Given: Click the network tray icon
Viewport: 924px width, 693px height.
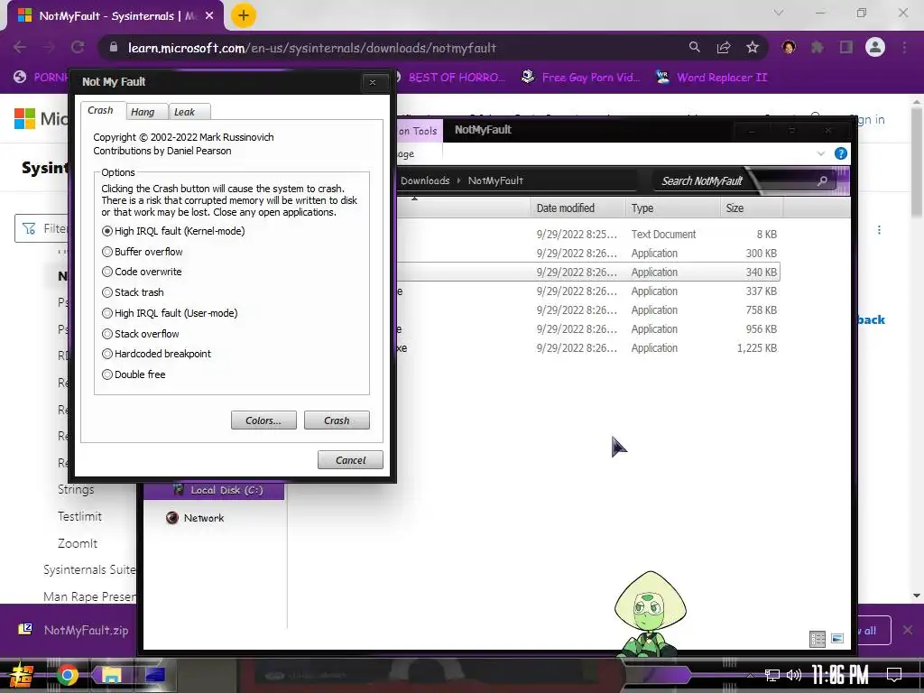Looking at the screenshot, I should pyautogui.click(x=772, y=675).
